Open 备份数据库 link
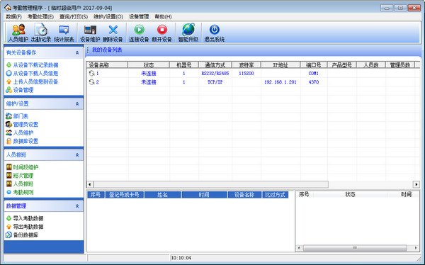The height and width of the screenshot is (265, 425). click(x=25, y=235)
